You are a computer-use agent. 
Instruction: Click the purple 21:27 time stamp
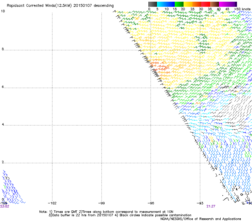tap(211, 206)
